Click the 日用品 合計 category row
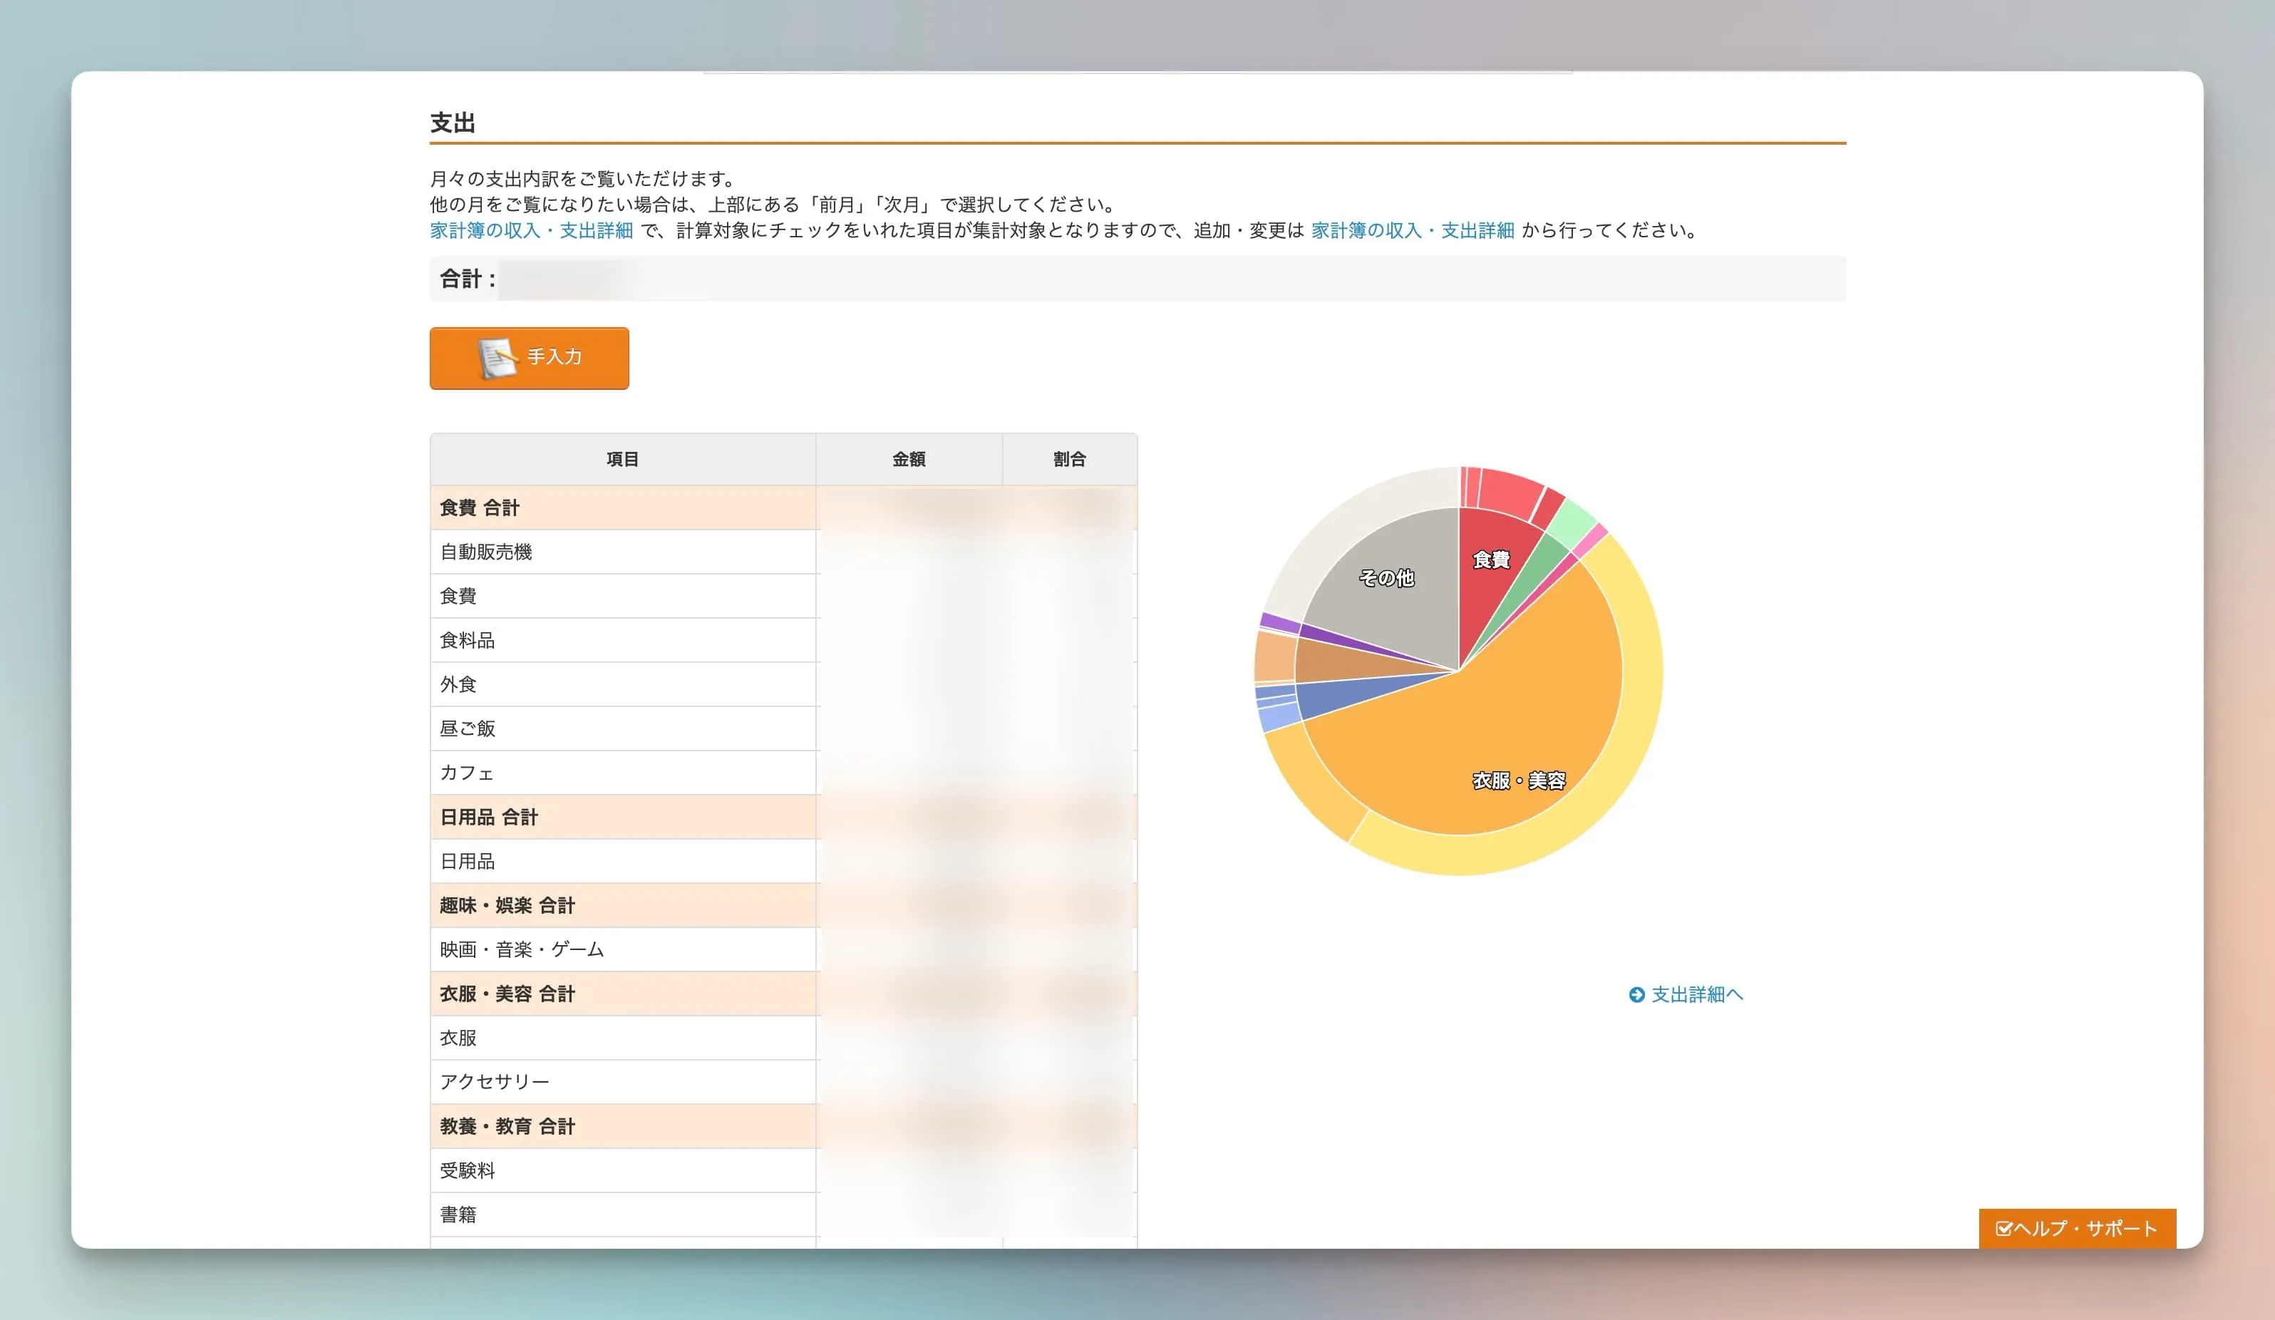The width and height of the screenshot is (2275, 1320). [623, 817]
